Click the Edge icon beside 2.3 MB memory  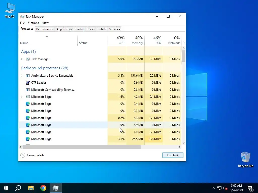(28, 111)
